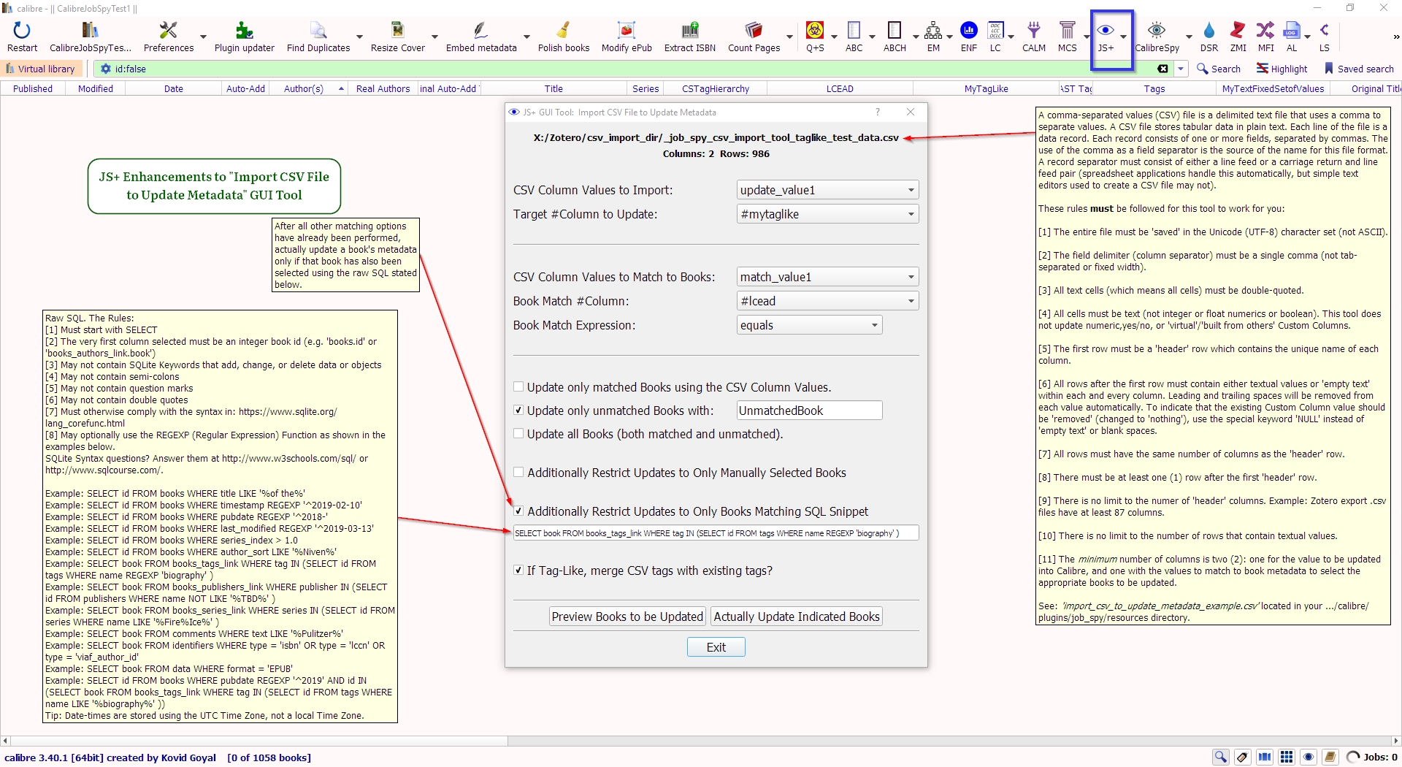This screenshot has width=1402, height=767.
Task: Open the 'Target #Column to Update' dropdown
Action: click(827, 214)
